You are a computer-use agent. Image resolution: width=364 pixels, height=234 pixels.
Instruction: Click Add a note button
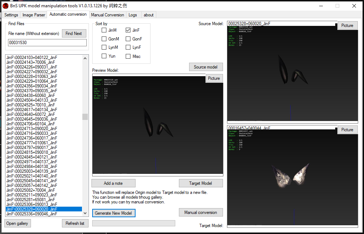tap(113, 183)
